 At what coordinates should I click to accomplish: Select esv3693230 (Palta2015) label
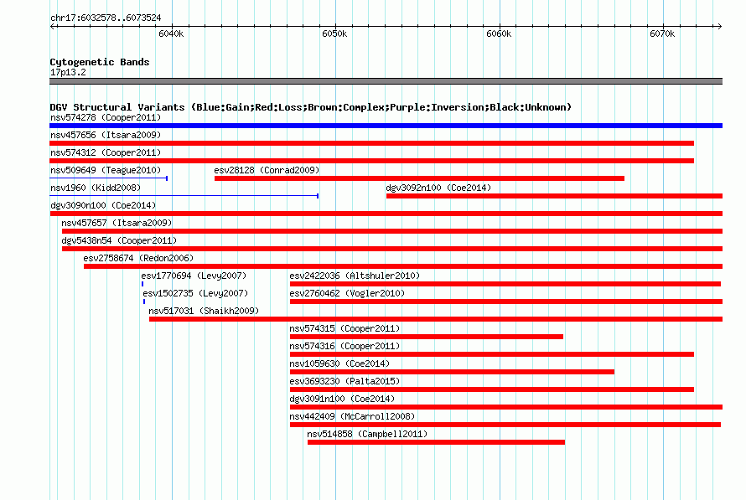click(345, 381)
